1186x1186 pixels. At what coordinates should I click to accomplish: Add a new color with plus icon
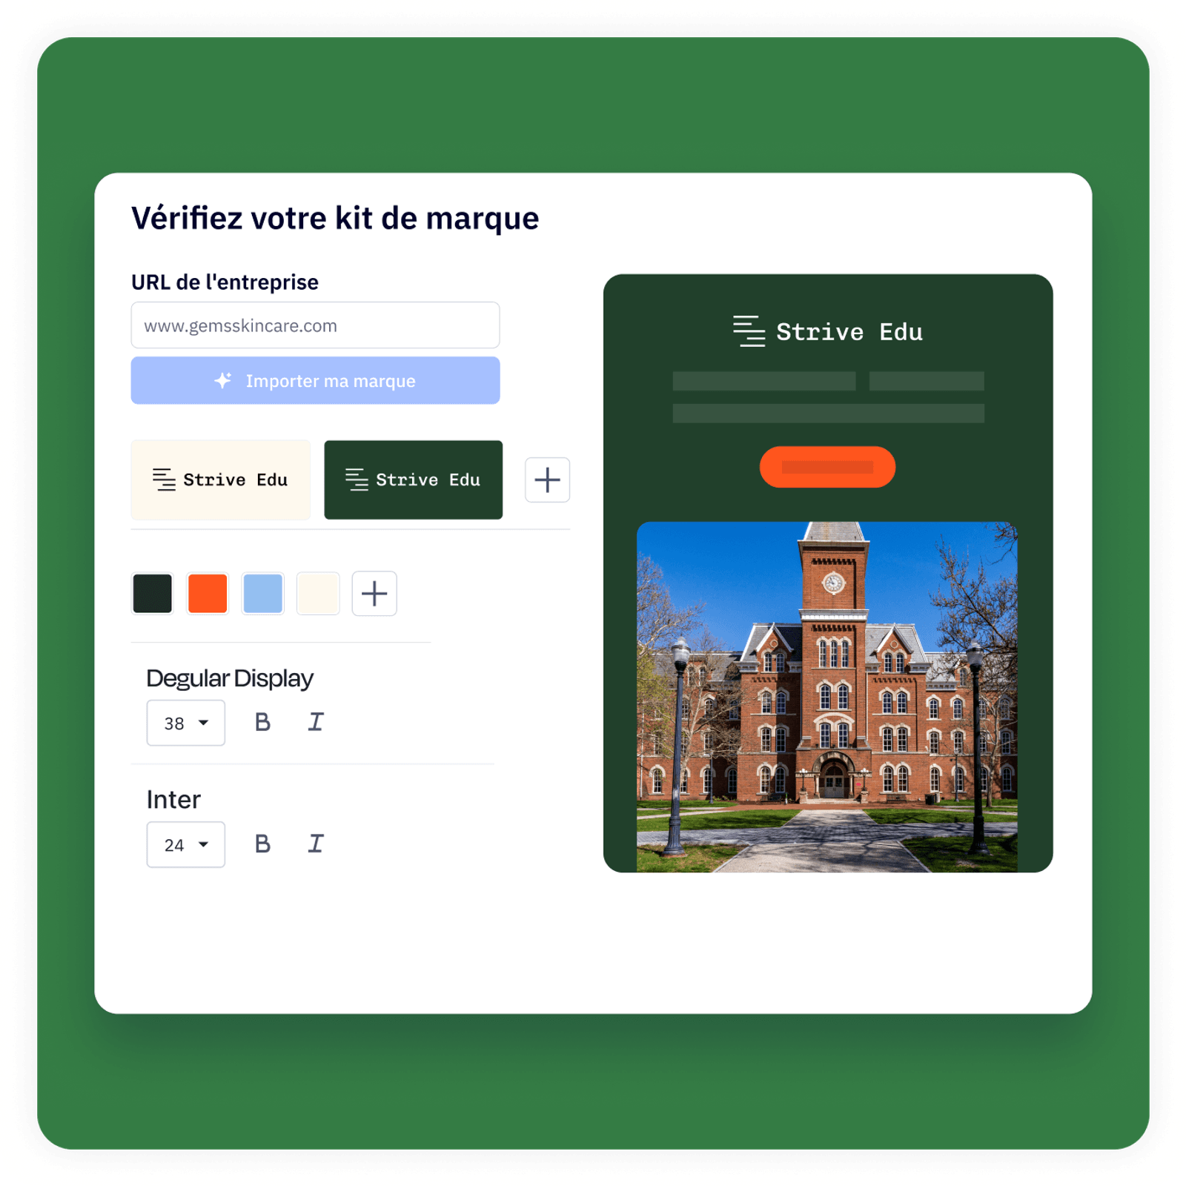(x=374, y=594)
